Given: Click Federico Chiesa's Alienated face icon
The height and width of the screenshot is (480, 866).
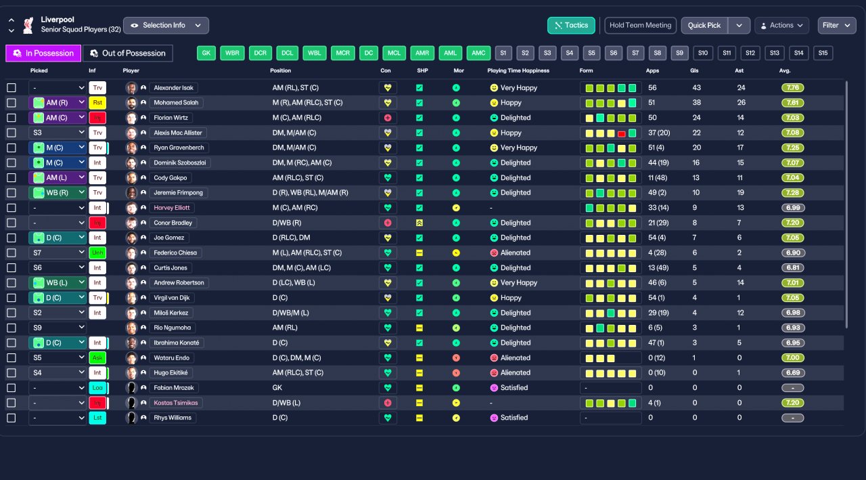Looking at the screenshot, I should click(x=494, y=253).
